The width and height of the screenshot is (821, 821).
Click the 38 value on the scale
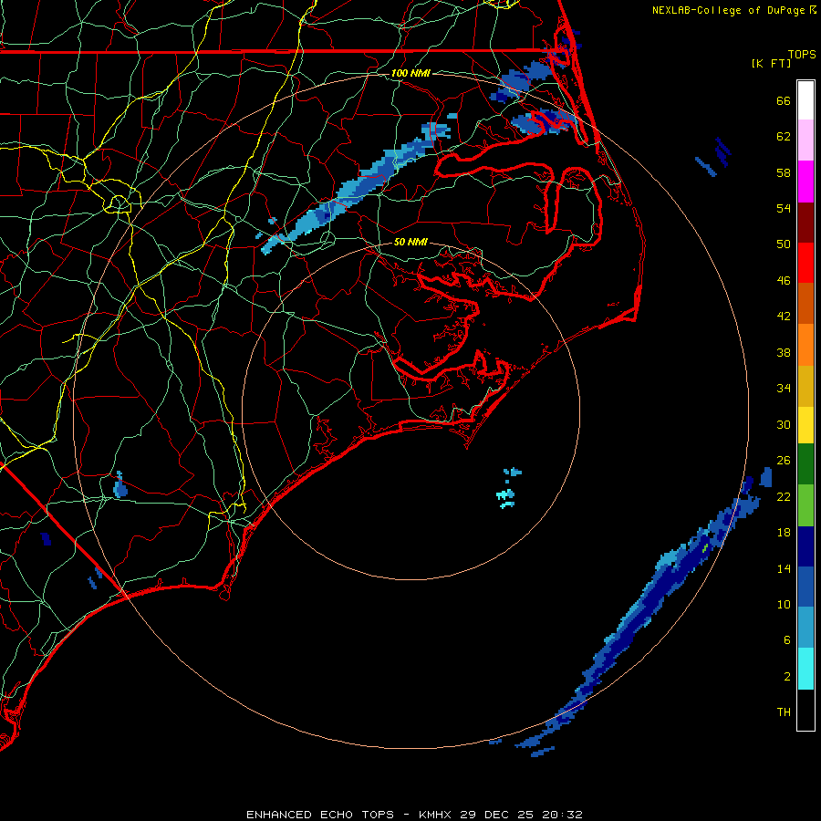(784, 352)
